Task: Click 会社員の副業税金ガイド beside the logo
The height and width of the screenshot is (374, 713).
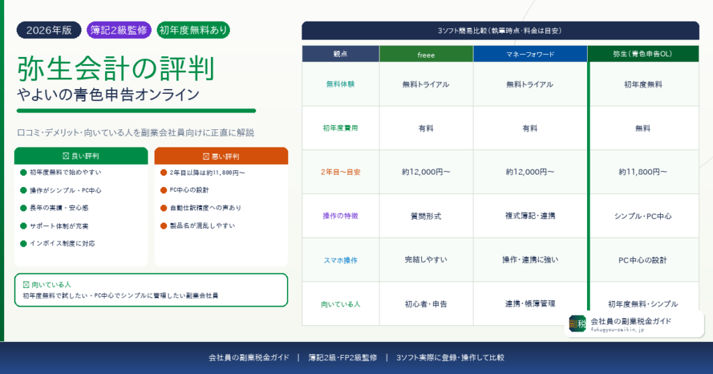Action: point(631,321)
